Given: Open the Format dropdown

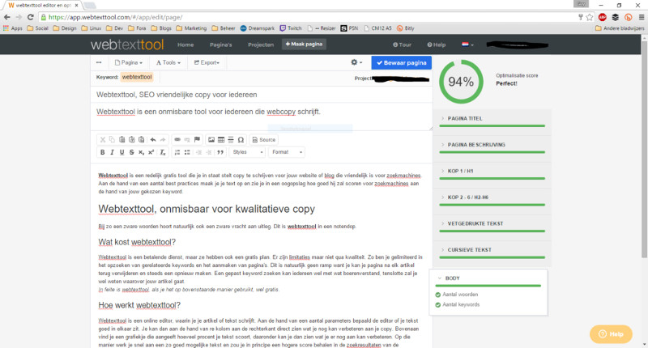Looking at the screenshot, I should point(287,152).
